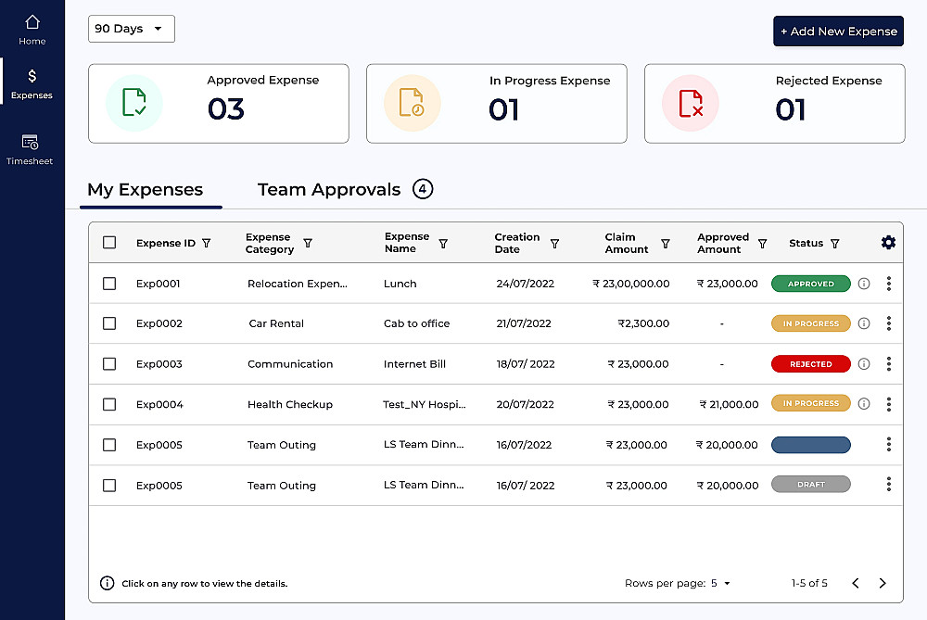Screen dimensions: 927x620
Task: Filter by Expense ID column
Action: 207,244
